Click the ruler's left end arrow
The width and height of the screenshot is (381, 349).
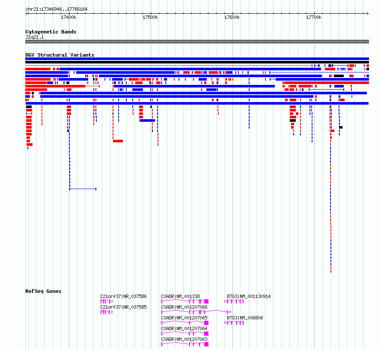27,14
